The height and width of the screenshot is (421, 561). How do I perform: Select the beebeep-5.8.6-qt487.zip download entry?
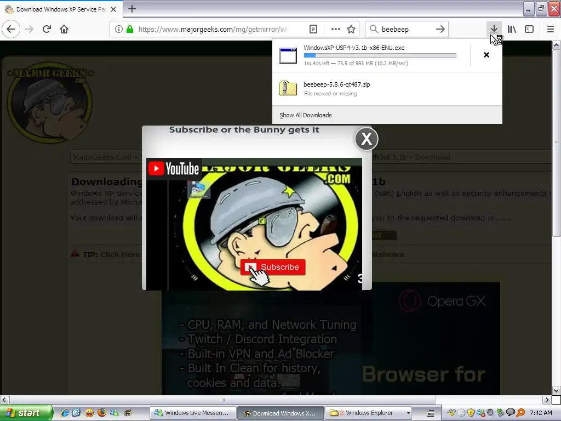[x=387, y=88]
